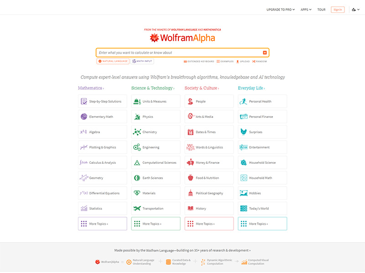Select the Step-by-Step Solutions icon
Viewport: 365px width, 273px height.
coord(84,101)
